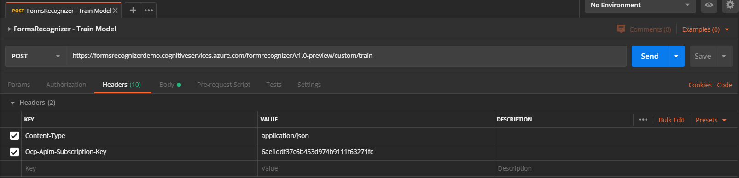Open tab options ellipsis menu

[x=149, y=10]
